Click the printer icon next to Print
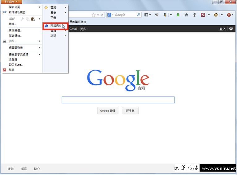The image size is (237, 175). pos(5,41)
